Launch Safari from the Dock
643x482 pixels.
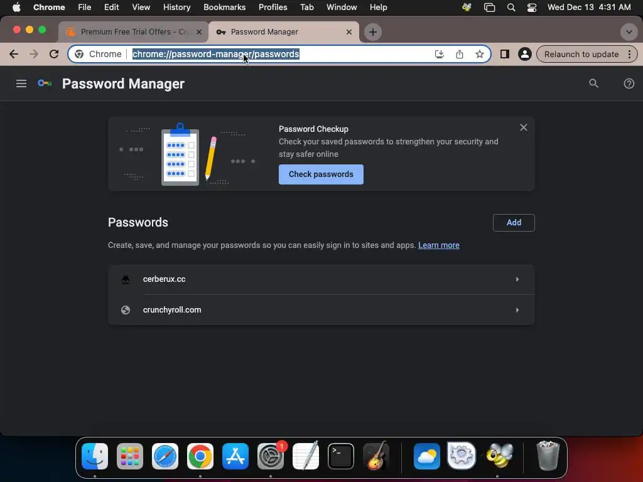click(165, 456)
